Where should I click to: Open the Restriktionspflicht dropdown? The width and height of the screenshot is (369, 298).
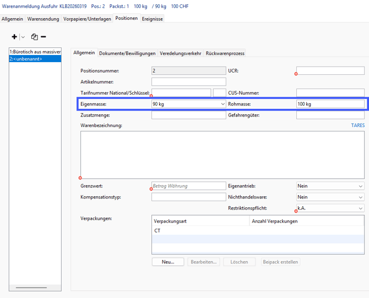tap(361, 208)
